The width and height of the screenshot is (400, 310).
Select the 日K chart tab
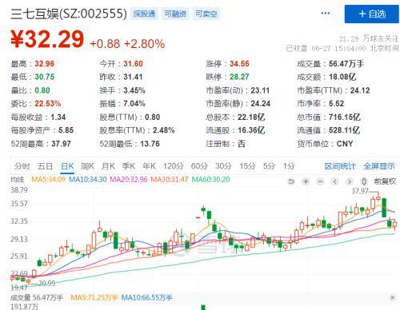67,166
